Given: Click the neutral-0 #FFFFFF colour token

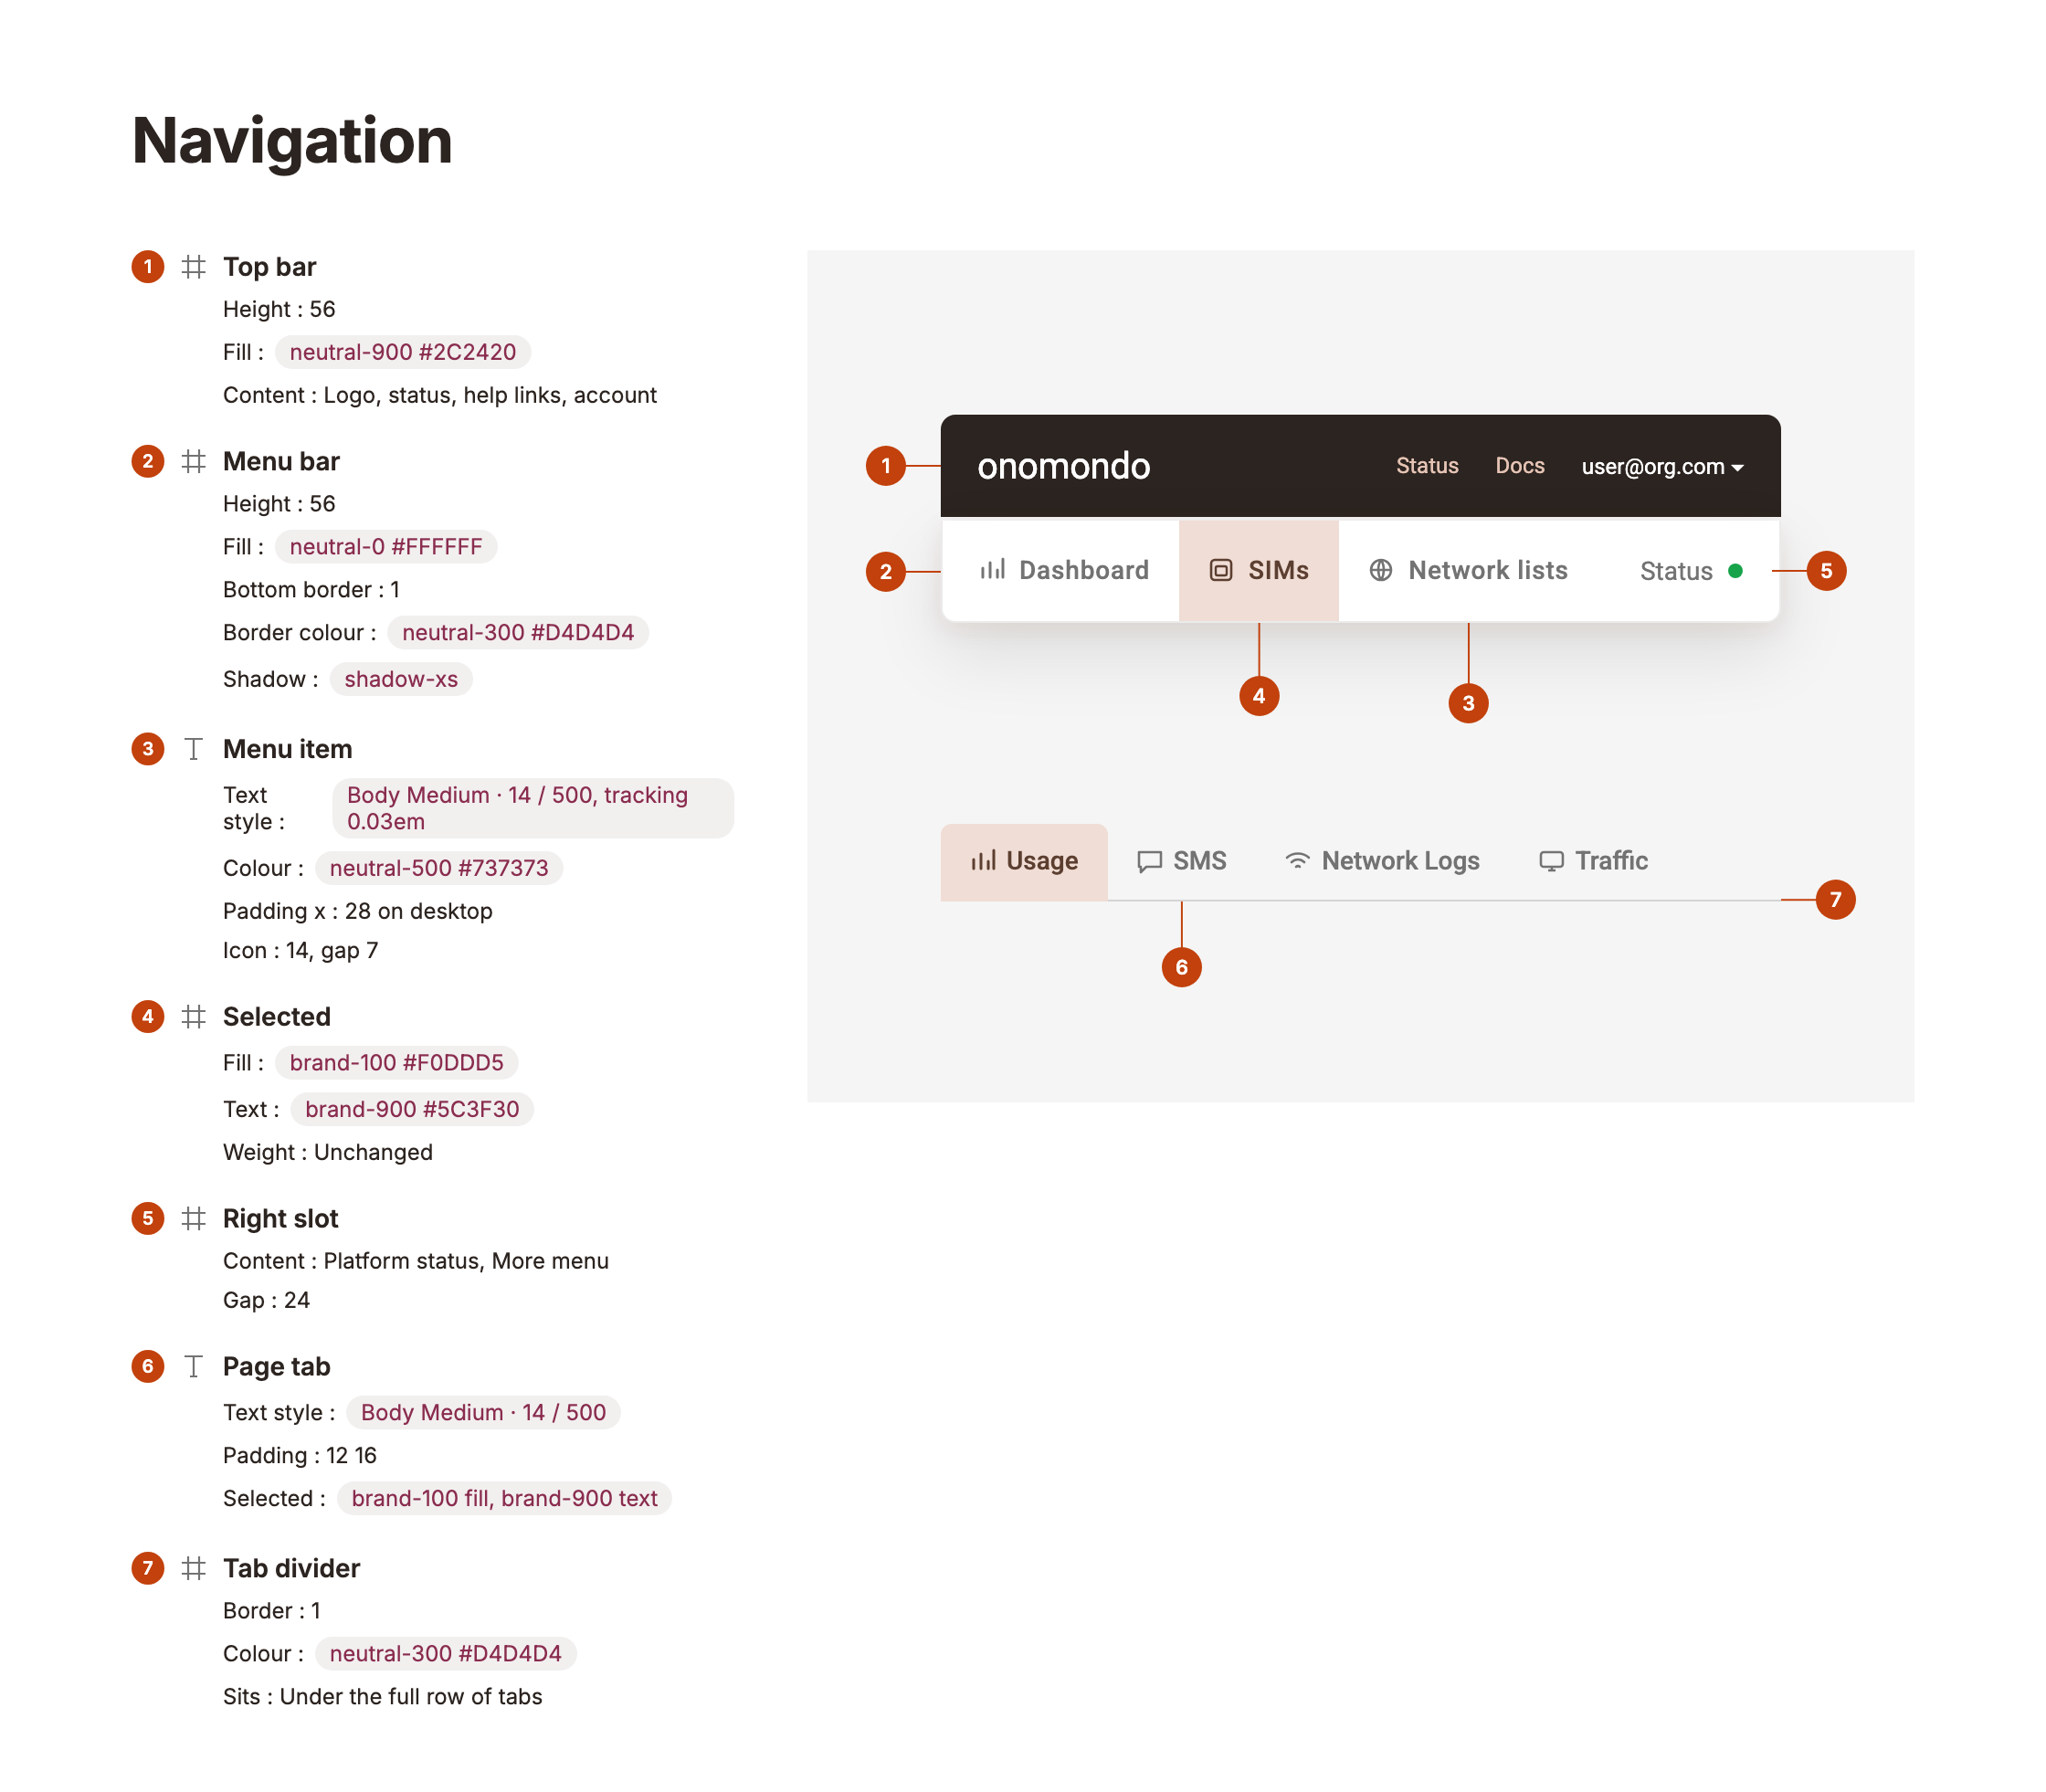Looking at the screenshot, I should click(x=386, y=547).
